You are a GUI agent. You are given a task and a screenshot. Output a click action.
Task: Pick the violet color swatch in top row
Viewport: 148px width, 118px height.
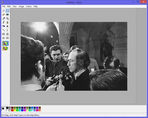37,108
